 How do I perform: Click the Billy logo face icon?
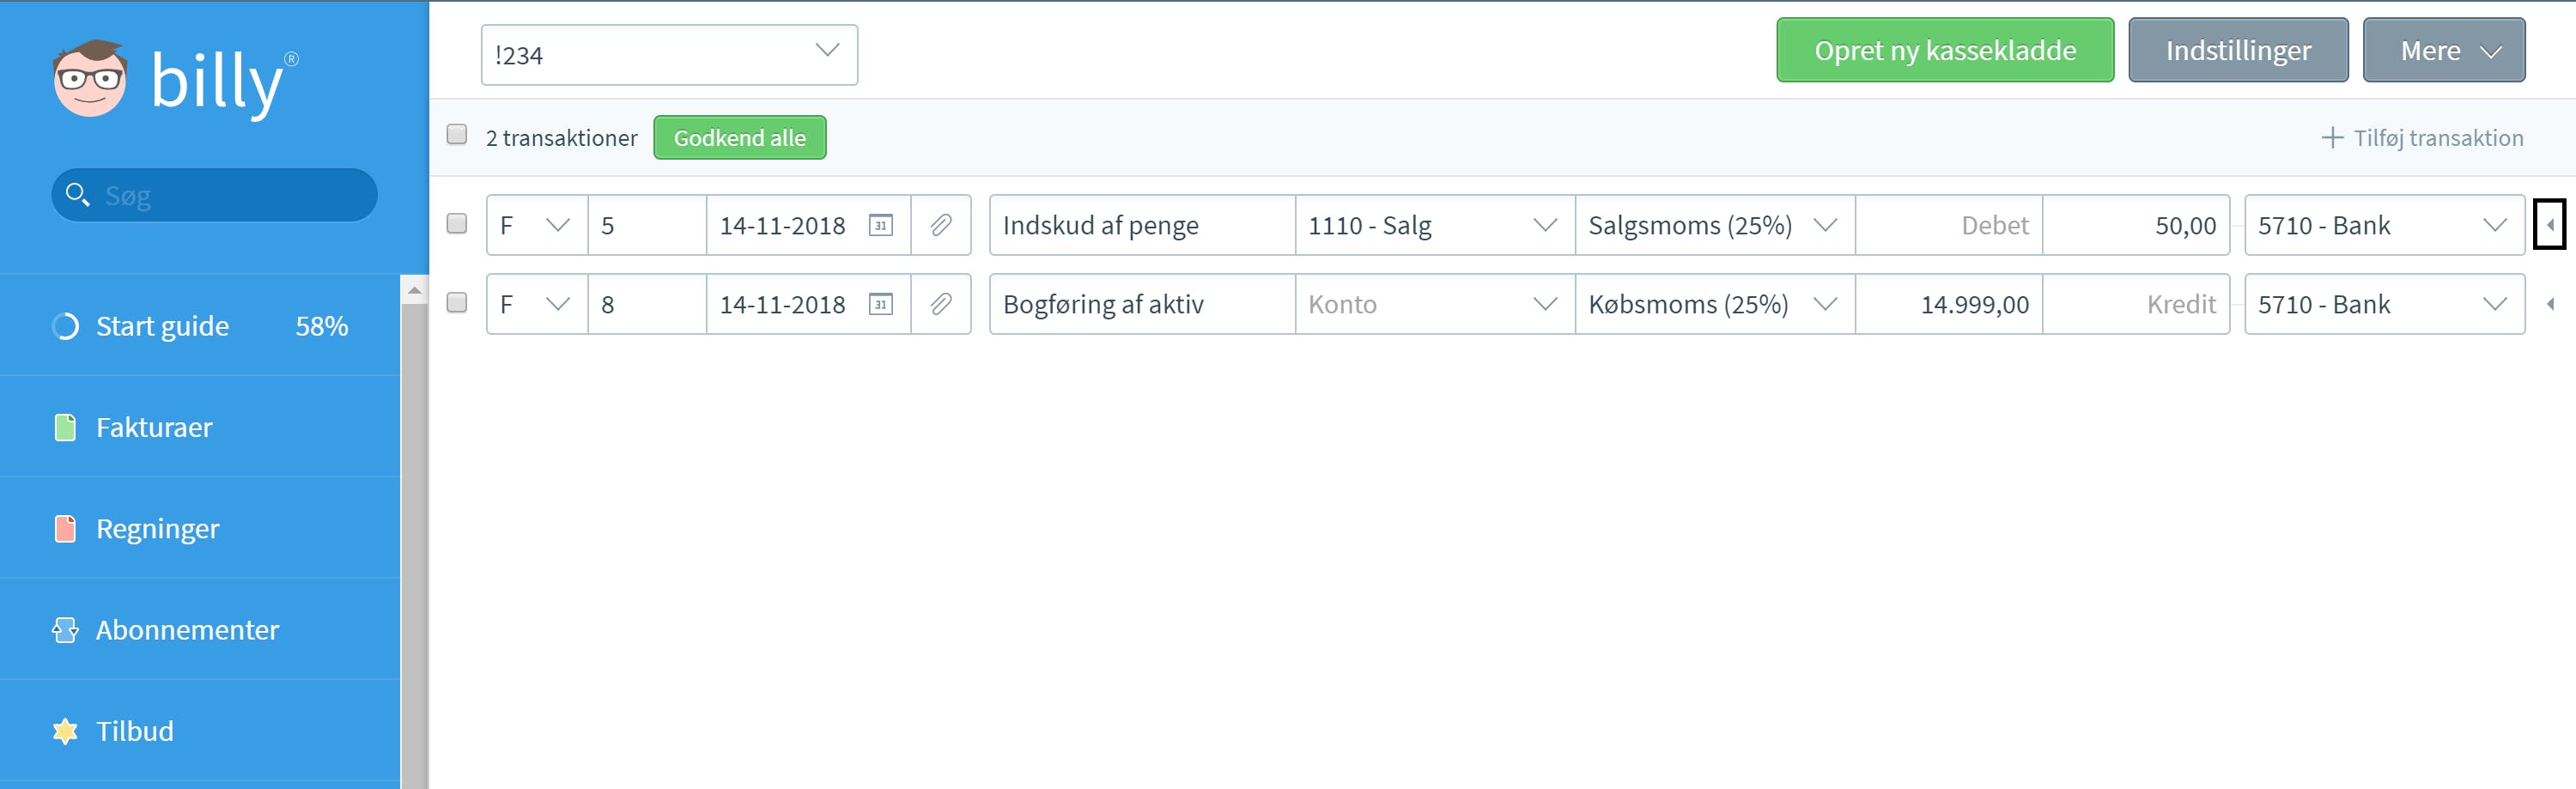pos(90,79)
